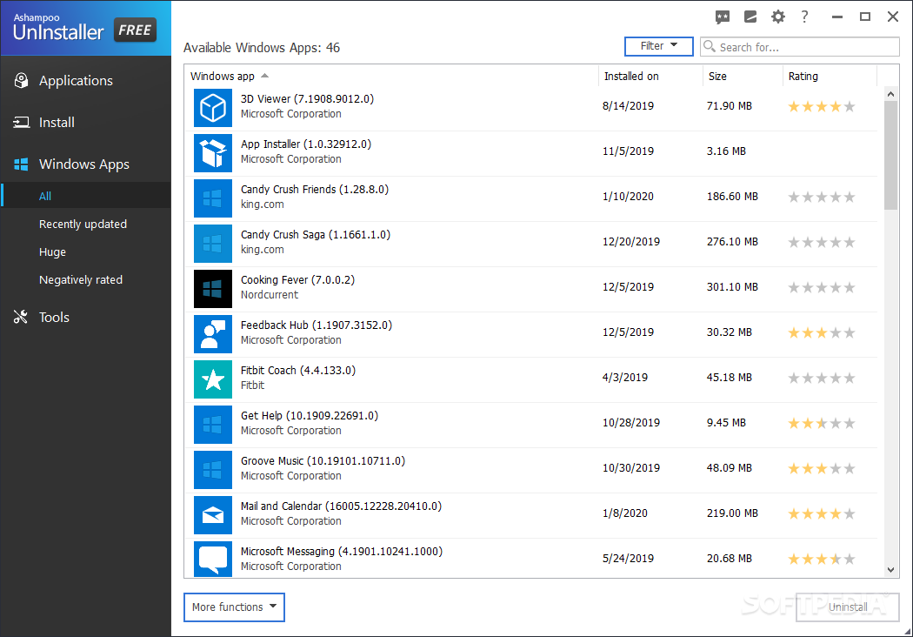Click the Groove Music app icon

tap(212, 470)
